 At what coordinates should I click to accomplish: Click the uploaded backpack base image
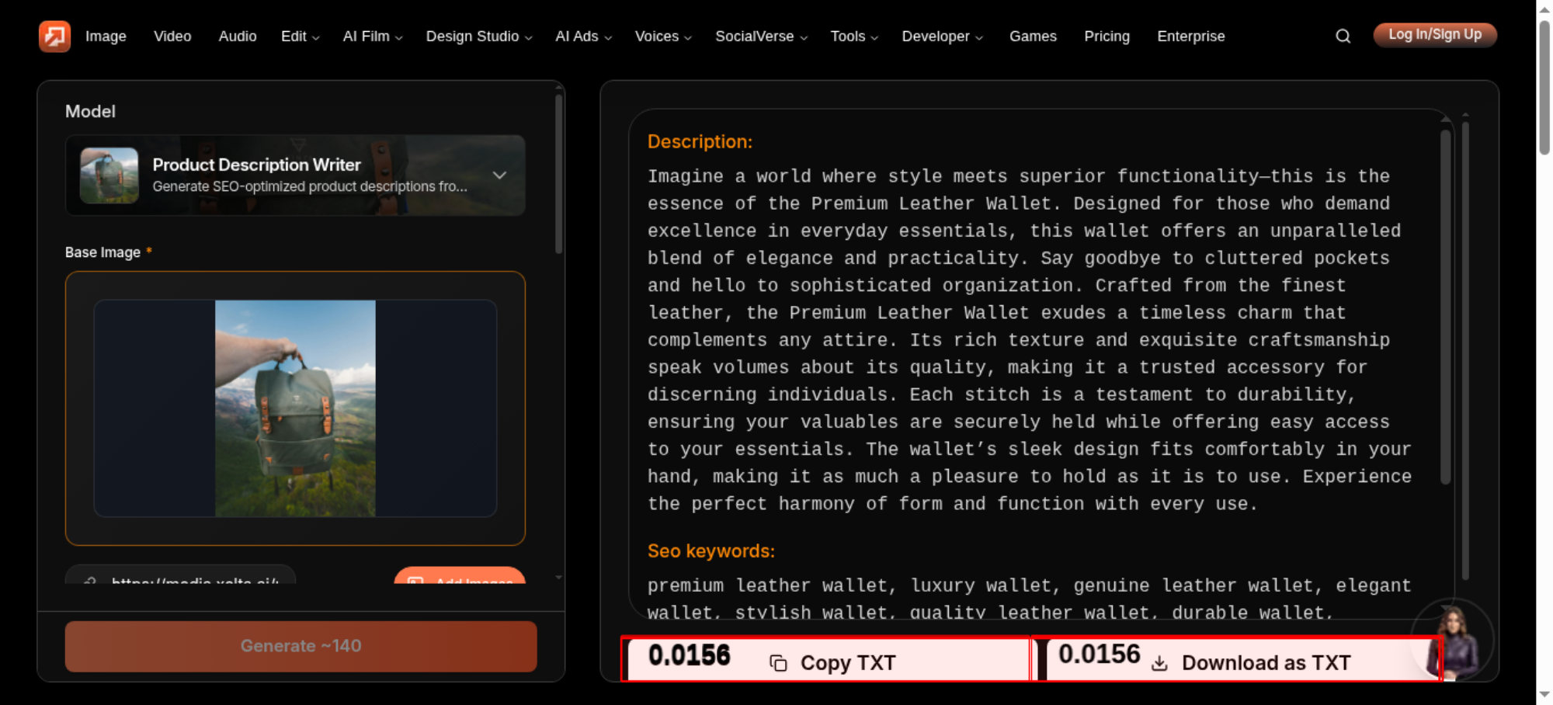(295, 408)
